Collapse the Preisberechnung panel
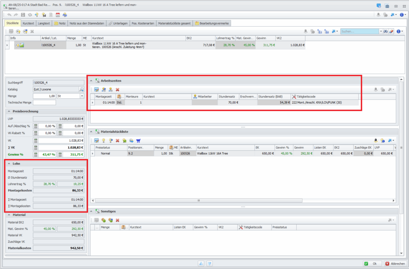The image size is (409, 269). pos(9,111)
